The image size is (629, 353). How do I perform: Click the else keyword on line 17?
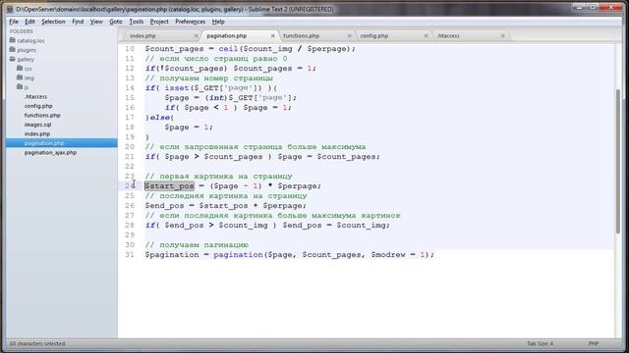click(x=160, y=118)
